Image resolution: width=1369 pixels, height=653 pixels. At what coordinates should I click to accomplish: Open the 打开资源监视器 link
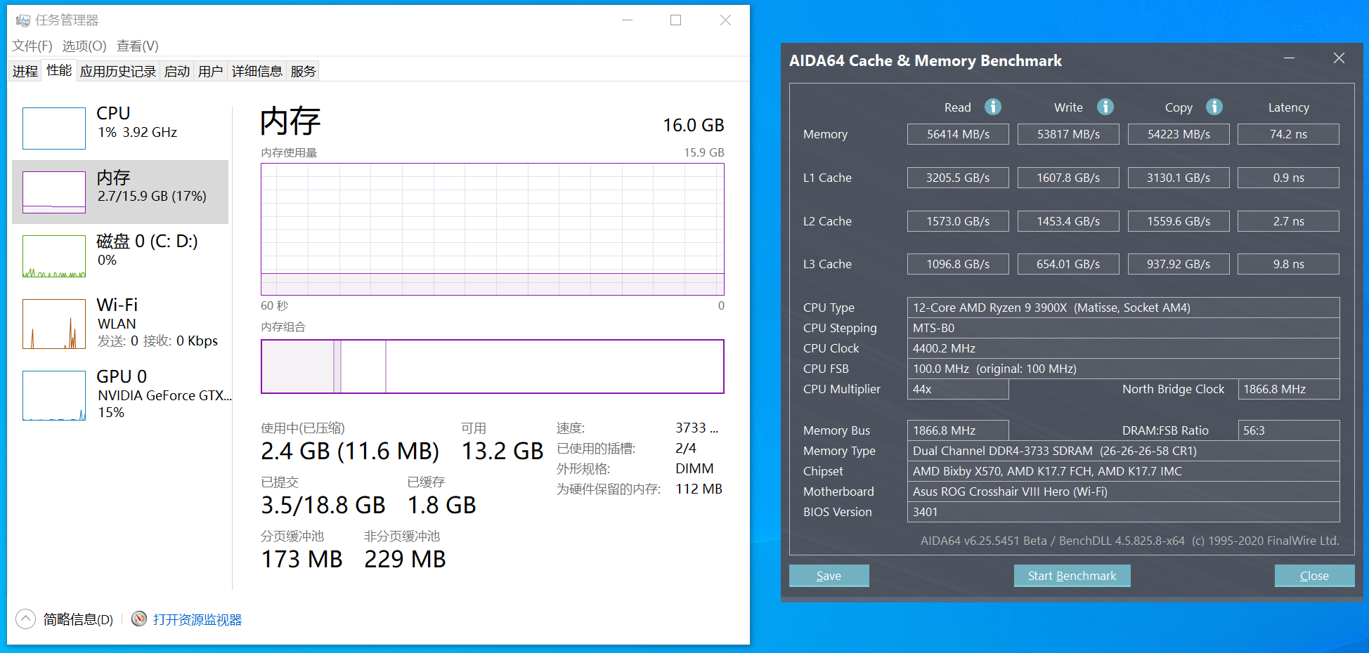click(197, 619)
